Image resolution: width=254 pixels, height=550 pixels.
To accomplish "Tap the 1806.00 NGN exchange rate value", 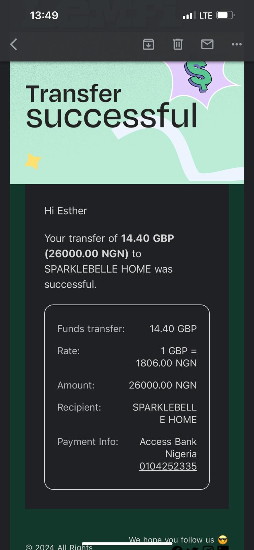I will pos(166,363).
